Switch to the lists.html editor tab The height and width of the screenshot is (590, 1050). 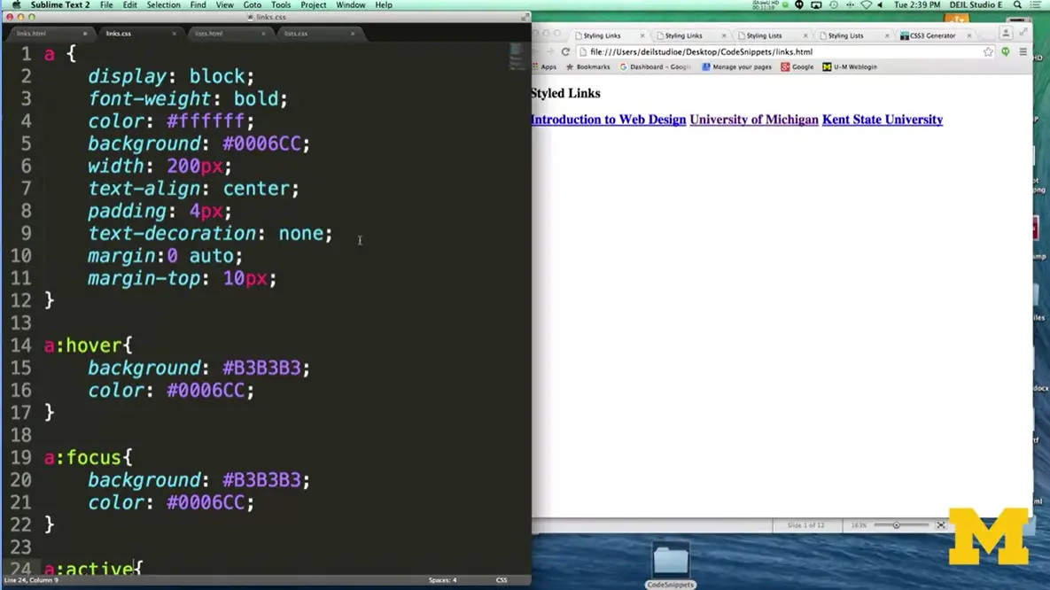point(209,34)
